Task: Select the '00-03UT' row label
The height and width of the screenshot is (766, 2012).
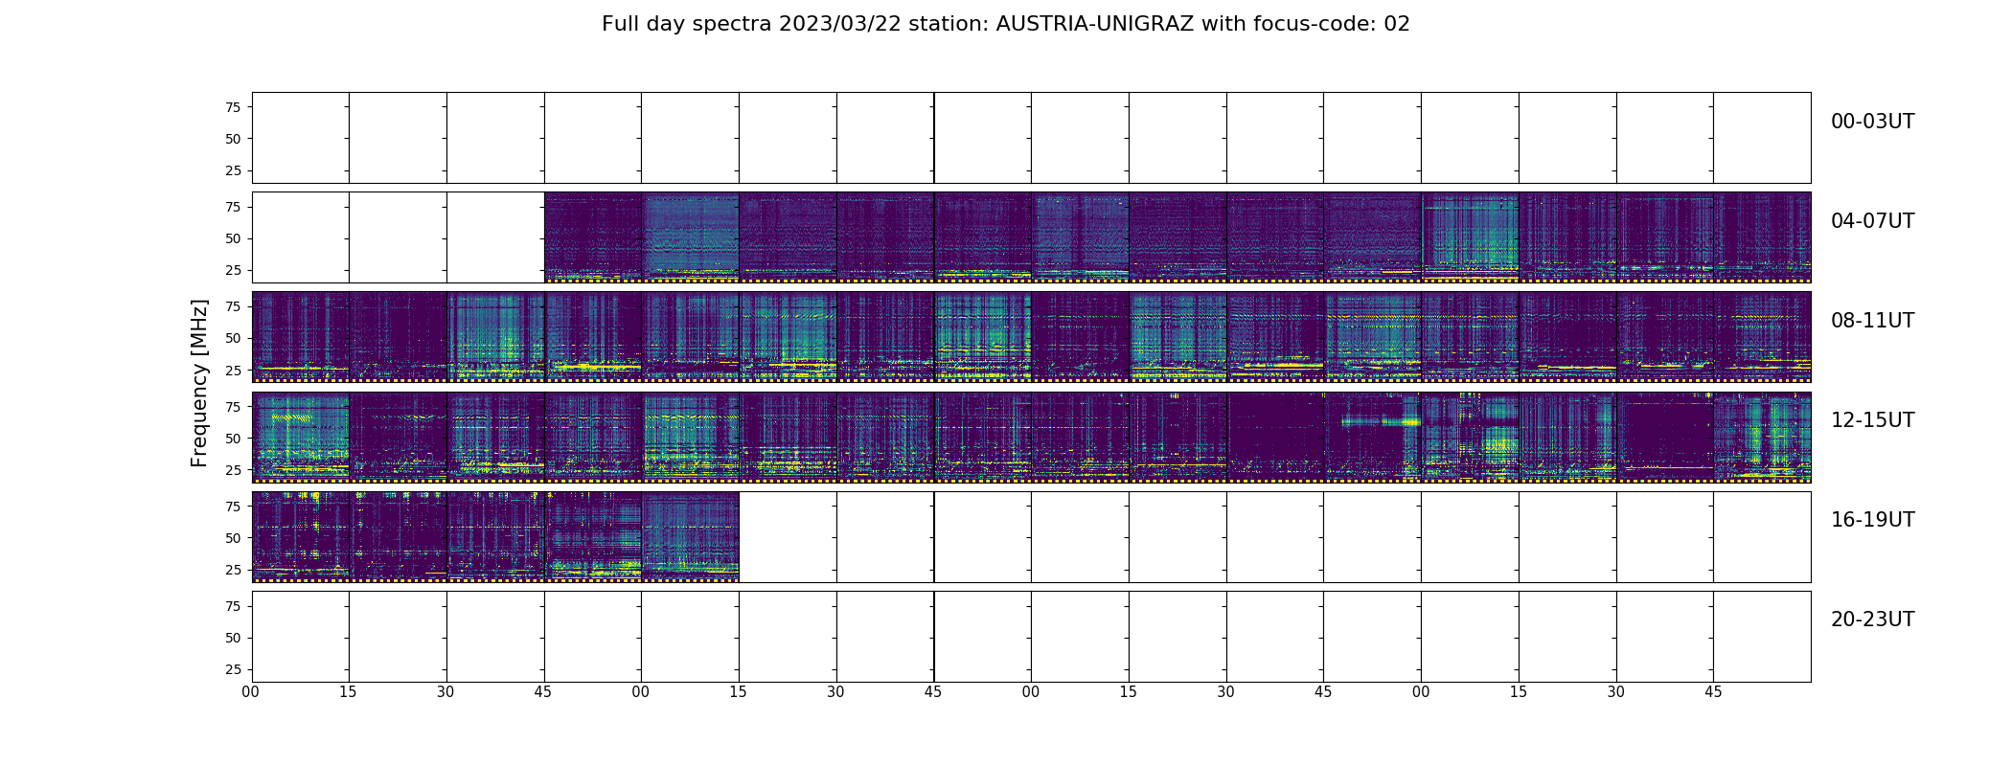Action: (x=1872, y=122)
